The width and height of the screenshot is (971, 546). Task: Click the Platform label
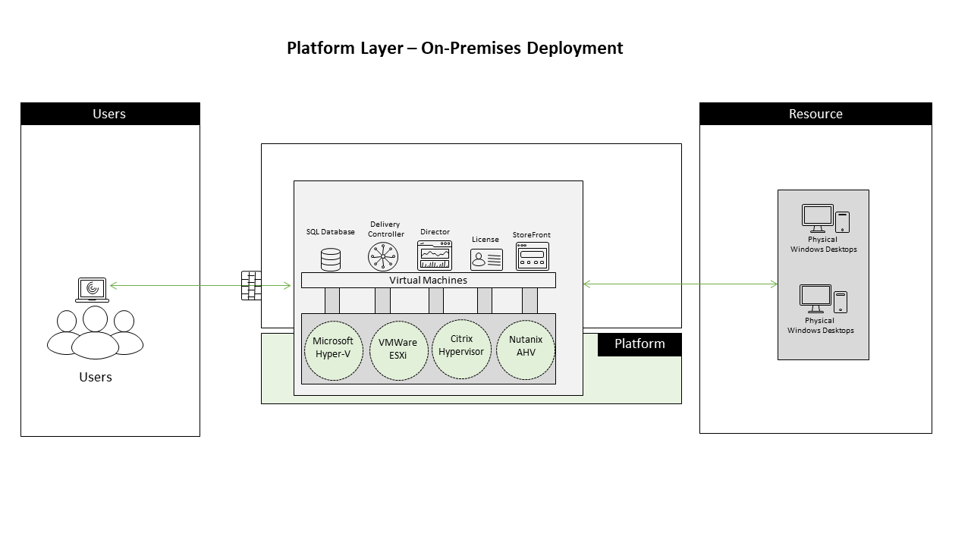(639, 344)
